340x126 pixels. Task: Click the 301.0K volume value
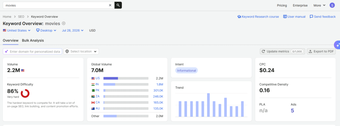tap(158, 90)
